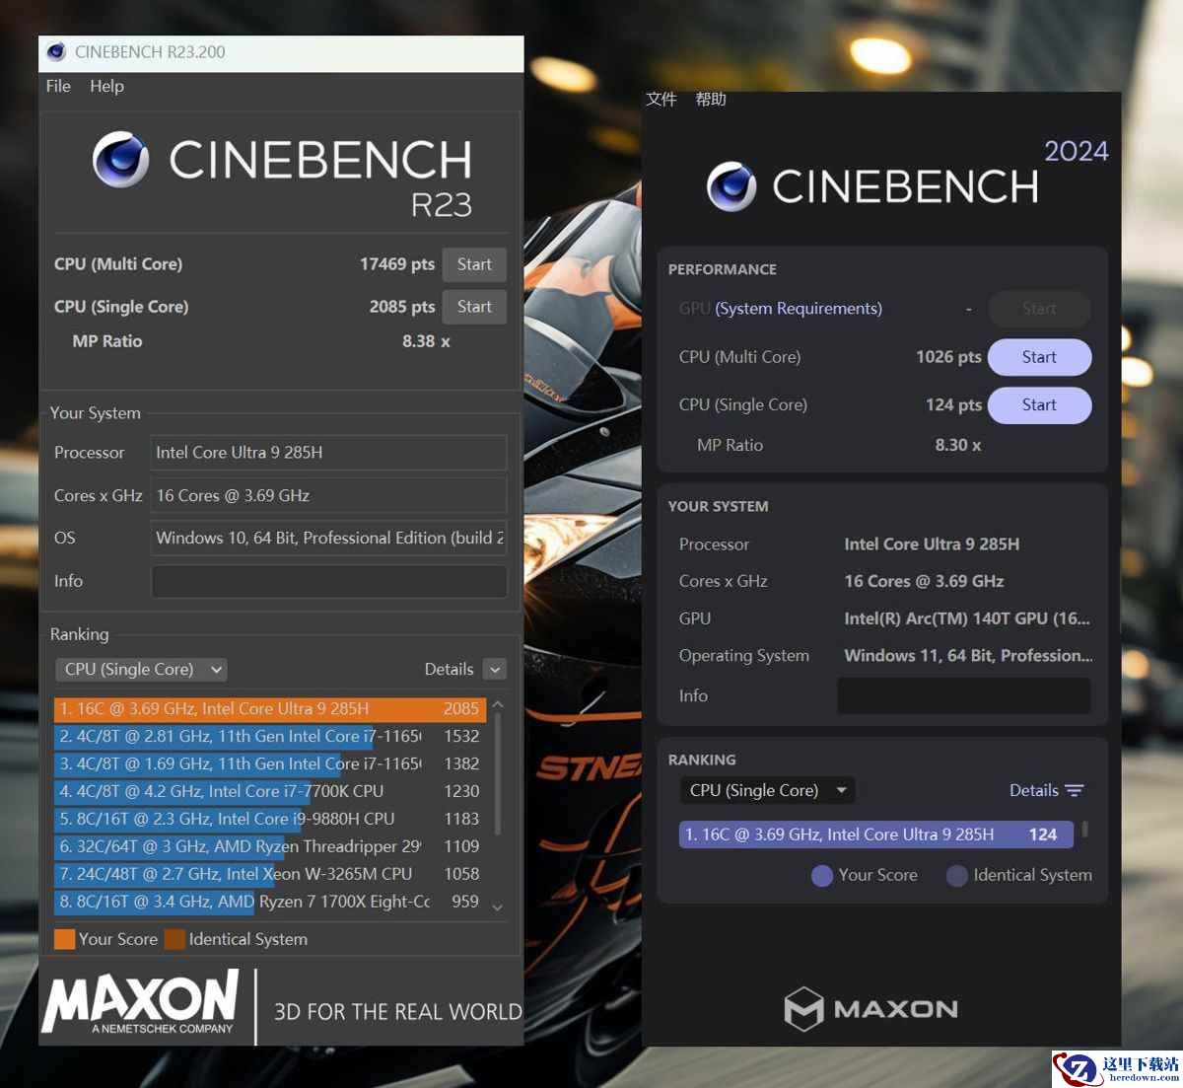Viewport: 1183px width, 1088px height.
Task: Click OS field showing Windows 10 in R23
Action: (329, 538)
